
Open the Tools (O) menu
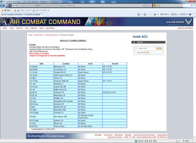184,15
